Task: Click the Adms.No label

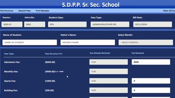Action: (30, 17)
